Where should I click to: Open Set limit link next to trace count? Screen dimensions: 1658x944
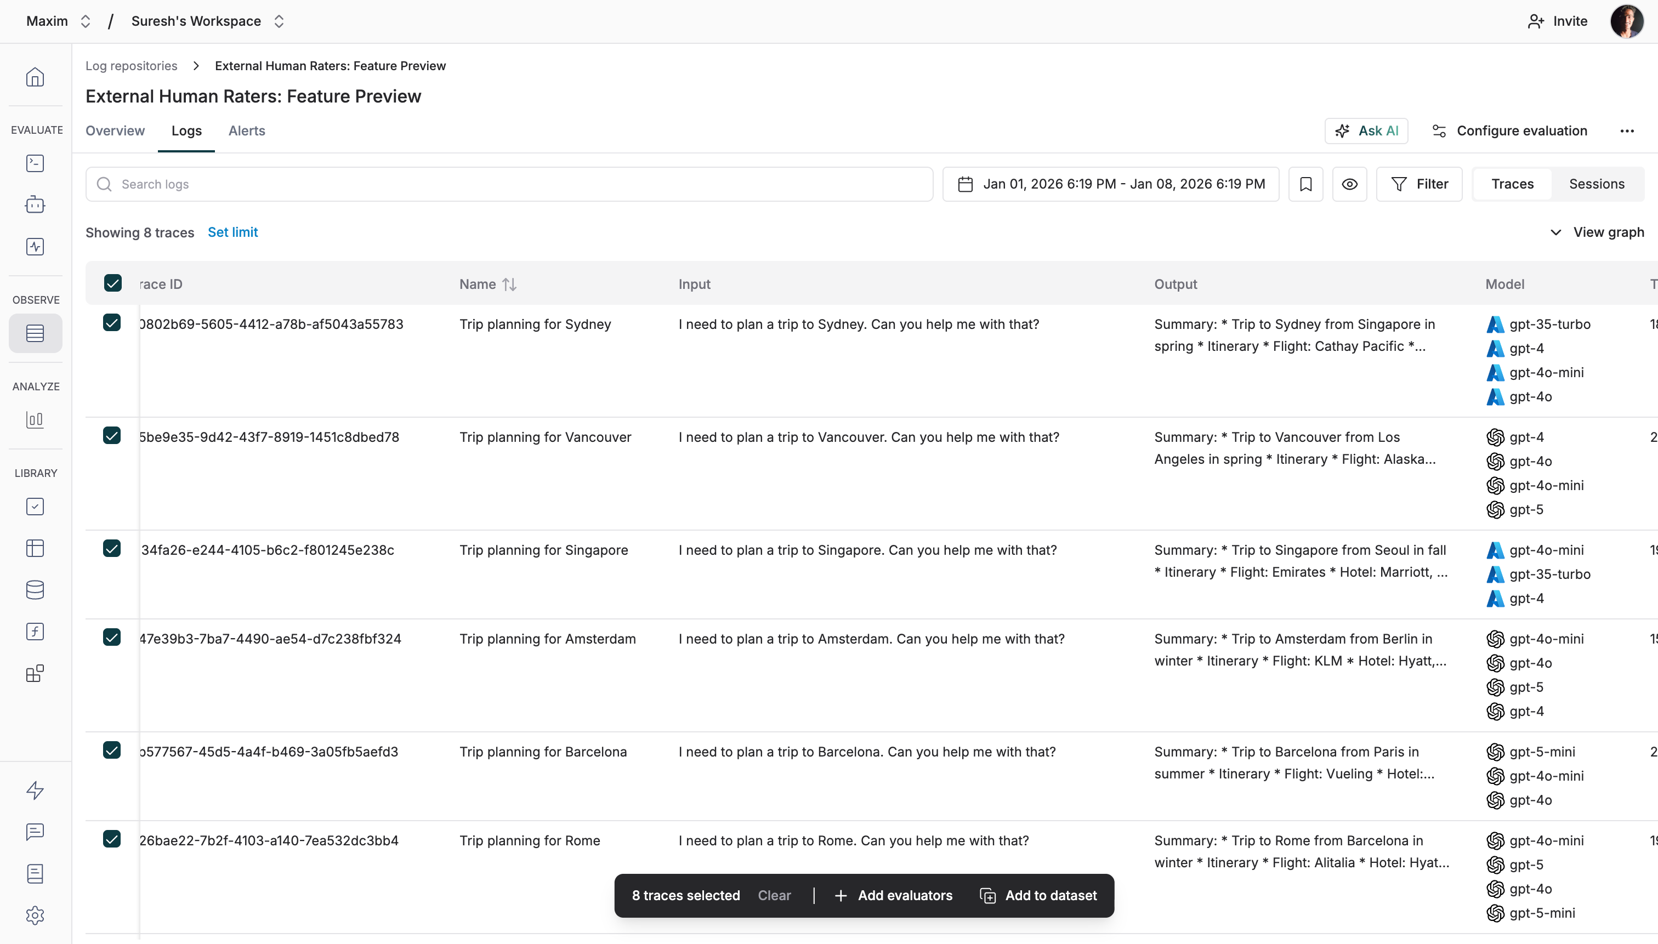click(x=233, y=231)
